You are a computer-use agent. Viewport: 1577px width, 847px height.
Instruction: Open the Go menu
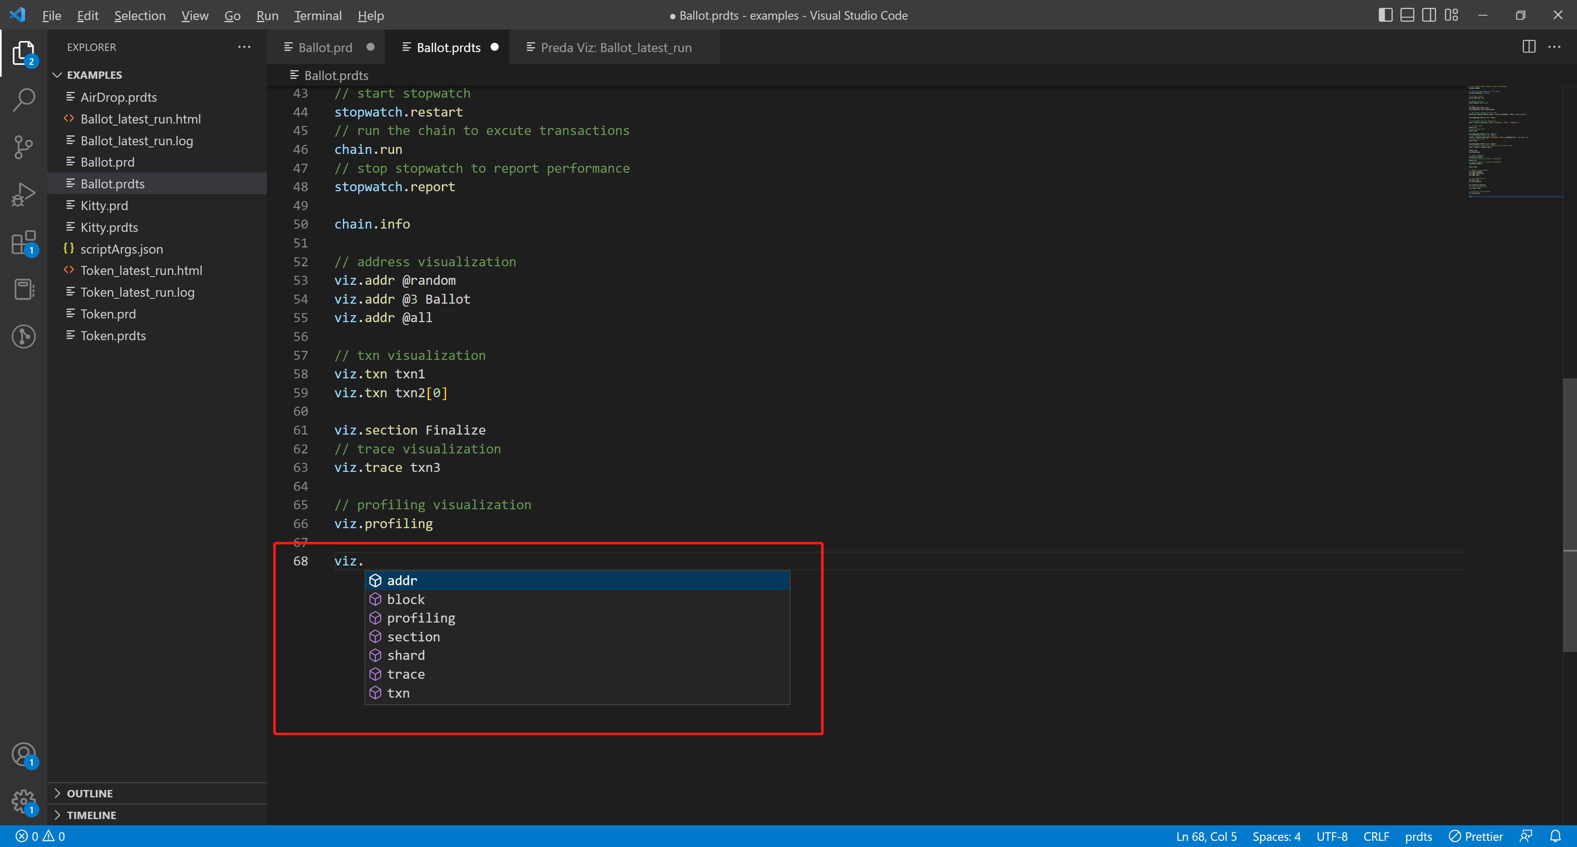[x=232, y=15]
